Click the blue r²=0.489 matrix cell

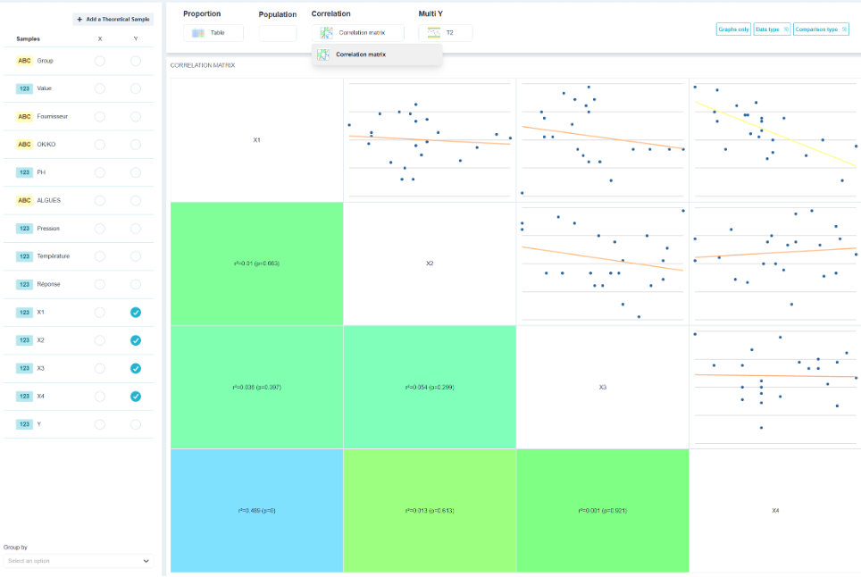[x=257, y=511]
